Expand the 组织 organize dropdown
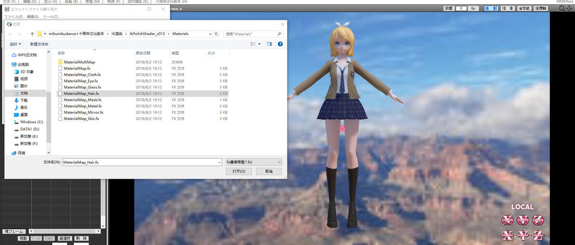Viewport: 575px width, 245px height. click(15, 44)
